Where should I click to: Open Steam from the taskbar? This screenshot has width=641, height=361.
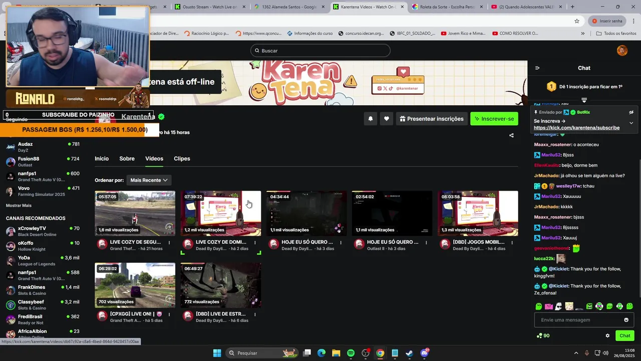409,353
